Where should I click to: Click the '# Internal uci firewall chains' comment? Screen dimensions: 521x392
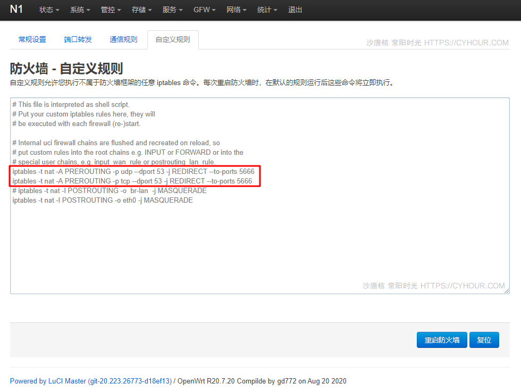116,143
